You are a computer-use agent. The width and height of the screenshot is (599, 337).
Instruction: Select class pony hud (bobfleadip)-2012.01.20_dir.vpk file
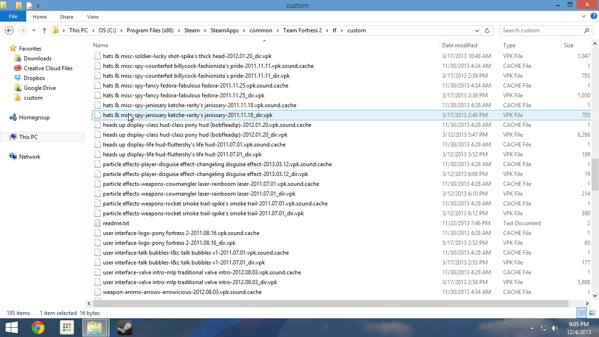coord(195,135)
